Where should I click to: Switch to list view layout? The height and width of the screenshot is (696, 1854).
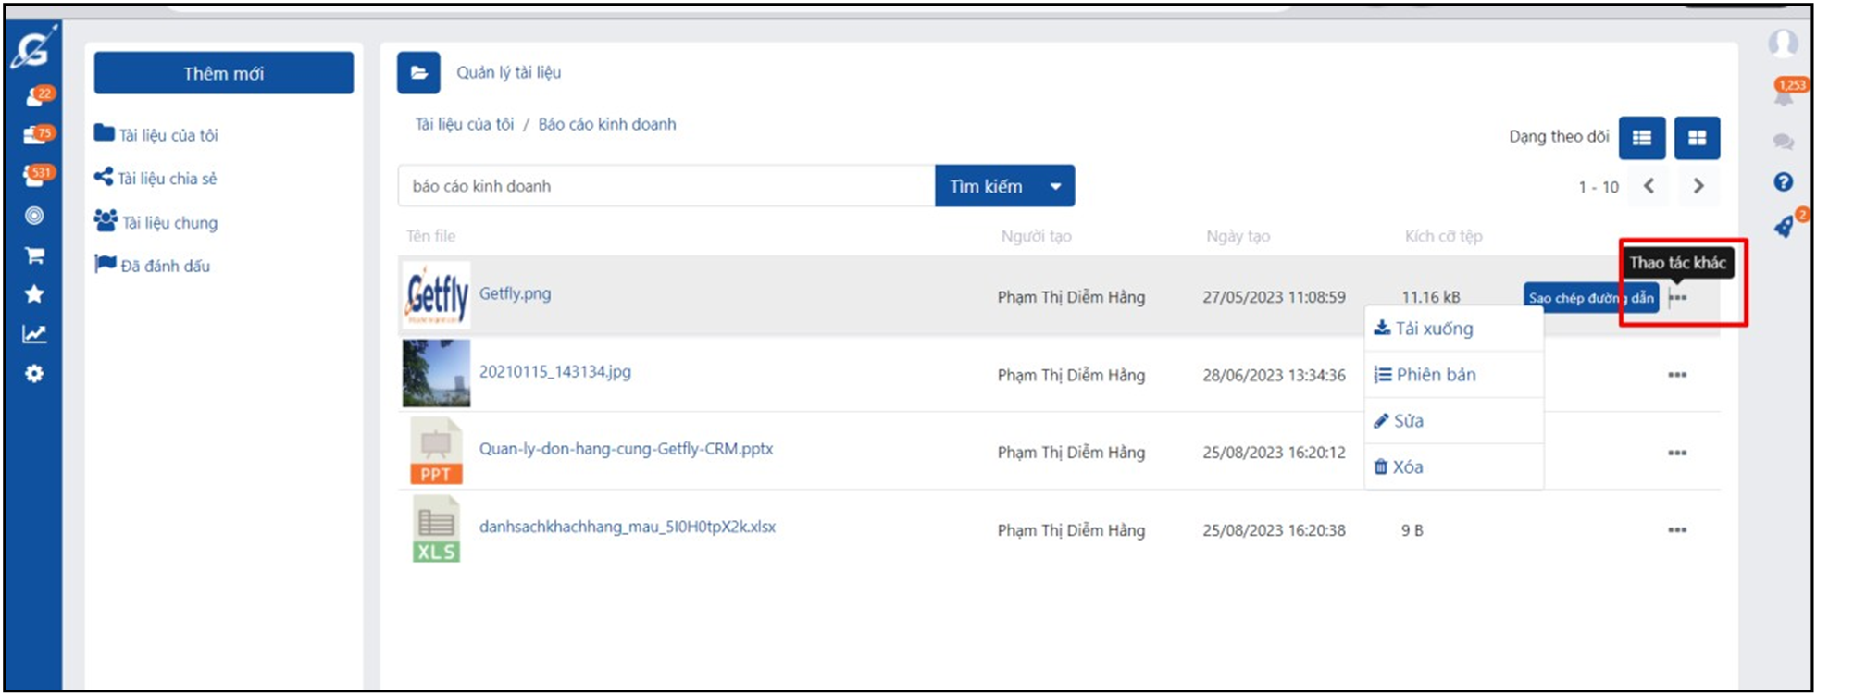point(1641,138)
